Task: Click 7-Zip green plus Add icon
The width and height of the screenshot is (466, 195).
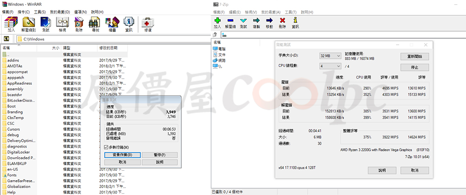Action: [x=218, y=23]
